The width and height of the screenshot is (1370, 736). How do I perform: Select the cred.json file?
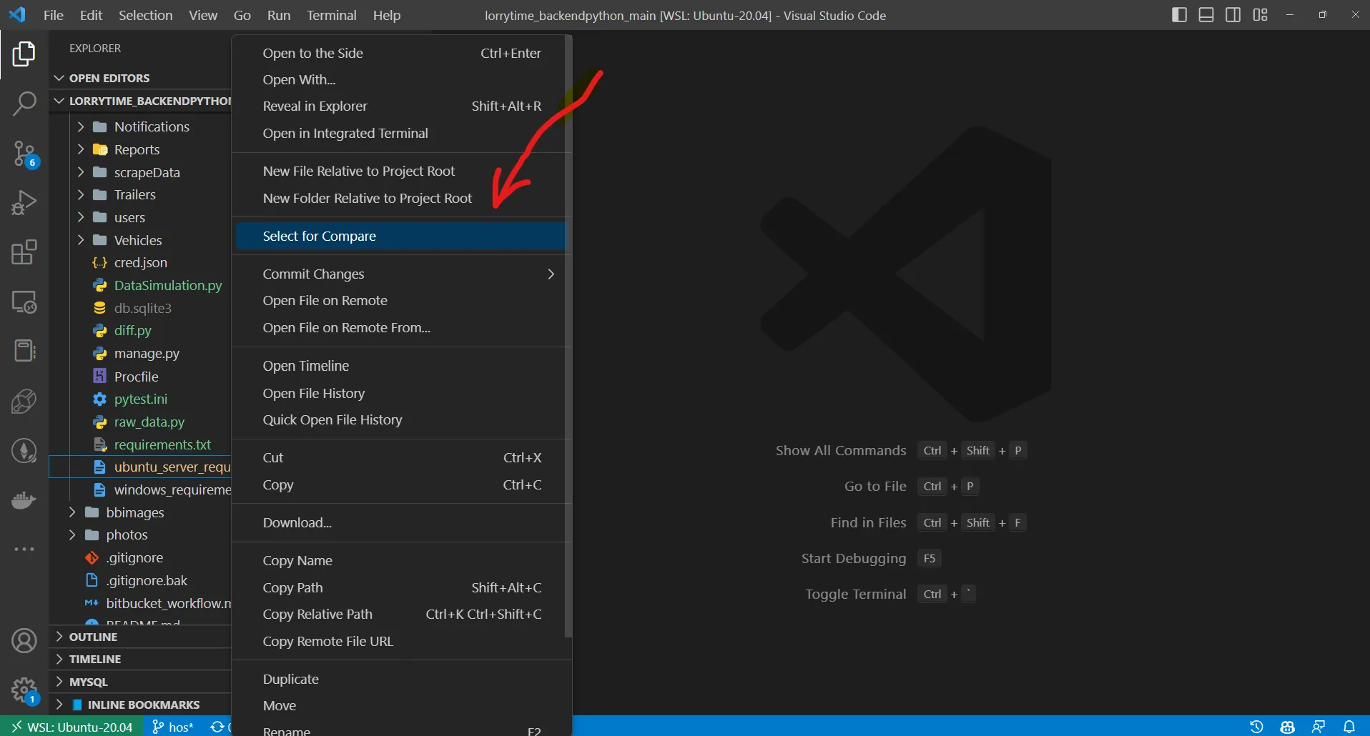[x=141, y=263]
